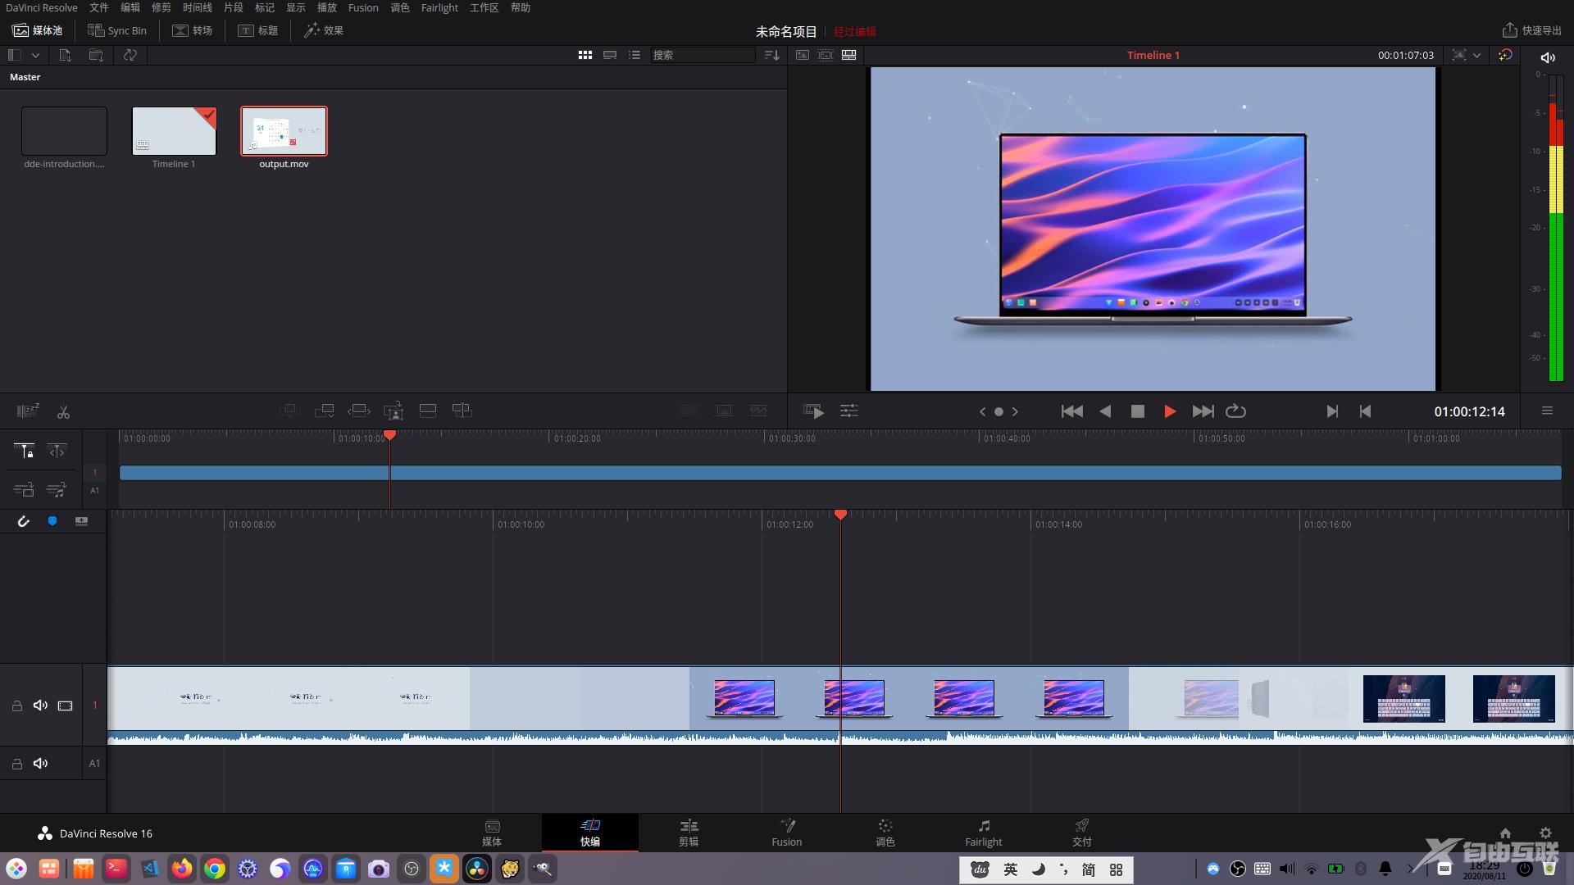Switch to the Edit (剪辑) page

click(689, 833)
